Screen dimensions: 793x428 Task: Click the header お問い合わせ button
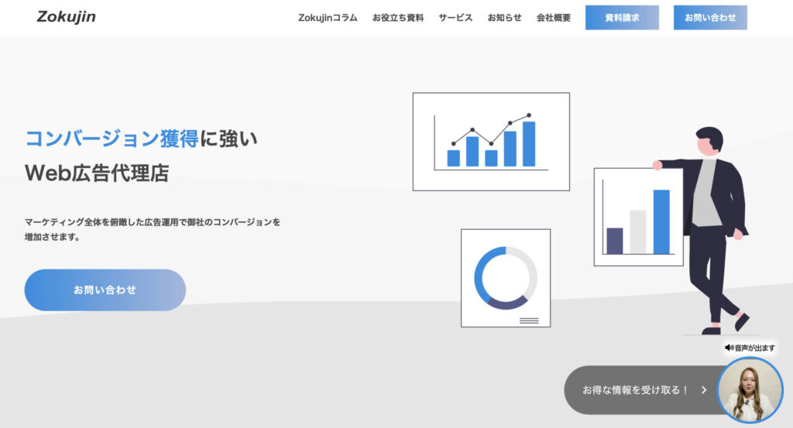(709, 18)
